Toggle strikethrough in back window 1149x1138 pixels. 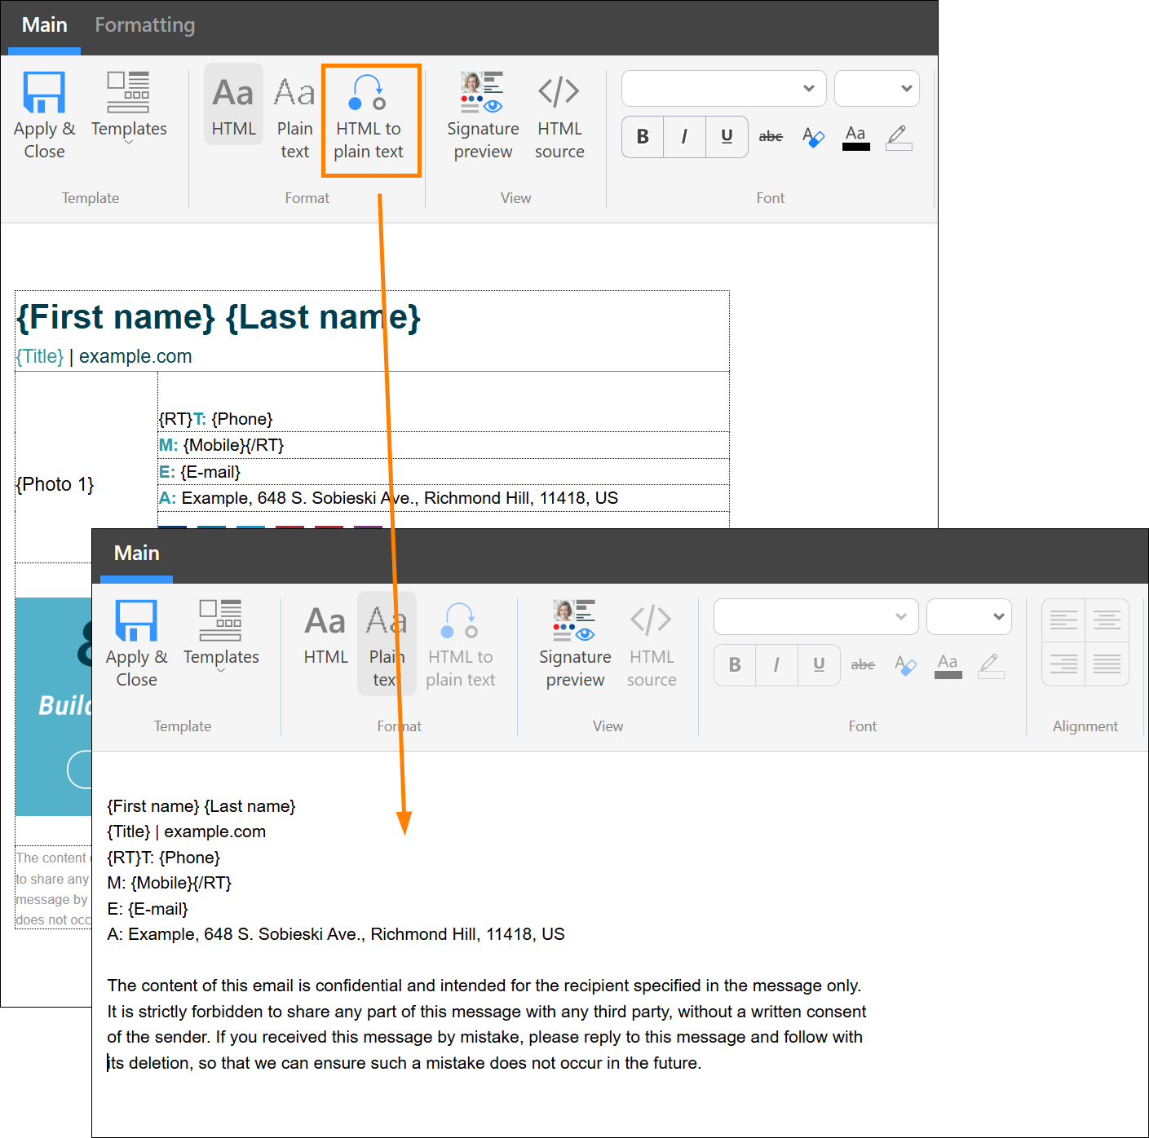point(771,136)
